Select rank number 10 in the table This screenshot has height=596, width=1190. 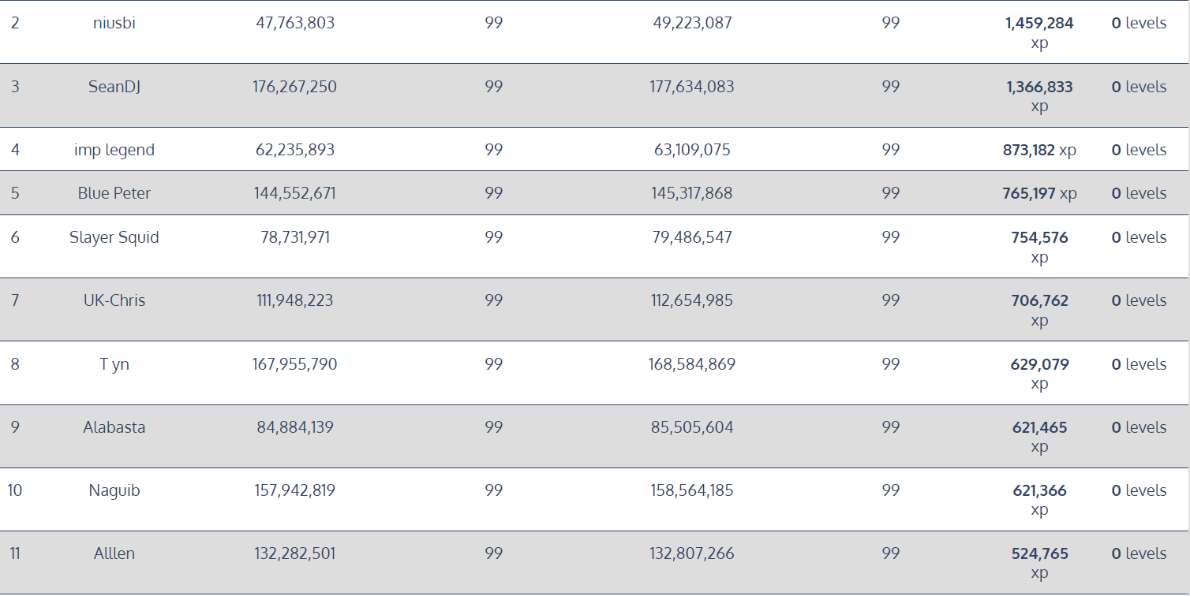point(15,490)
